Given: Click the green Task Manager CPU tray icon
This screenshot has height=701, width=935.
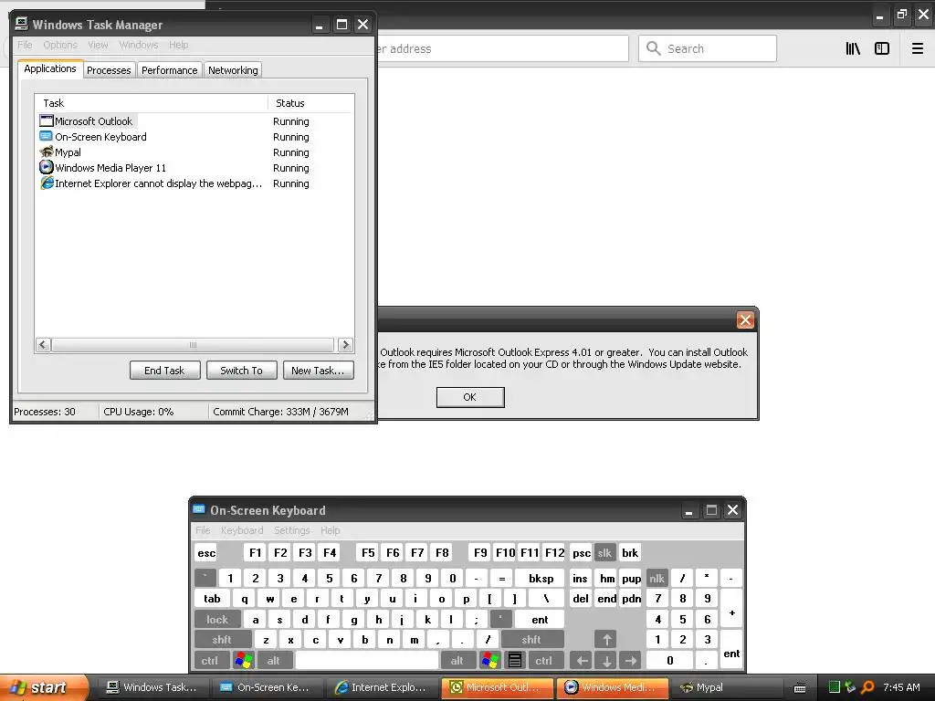Looking at the screenshot, I should (835, 687).
